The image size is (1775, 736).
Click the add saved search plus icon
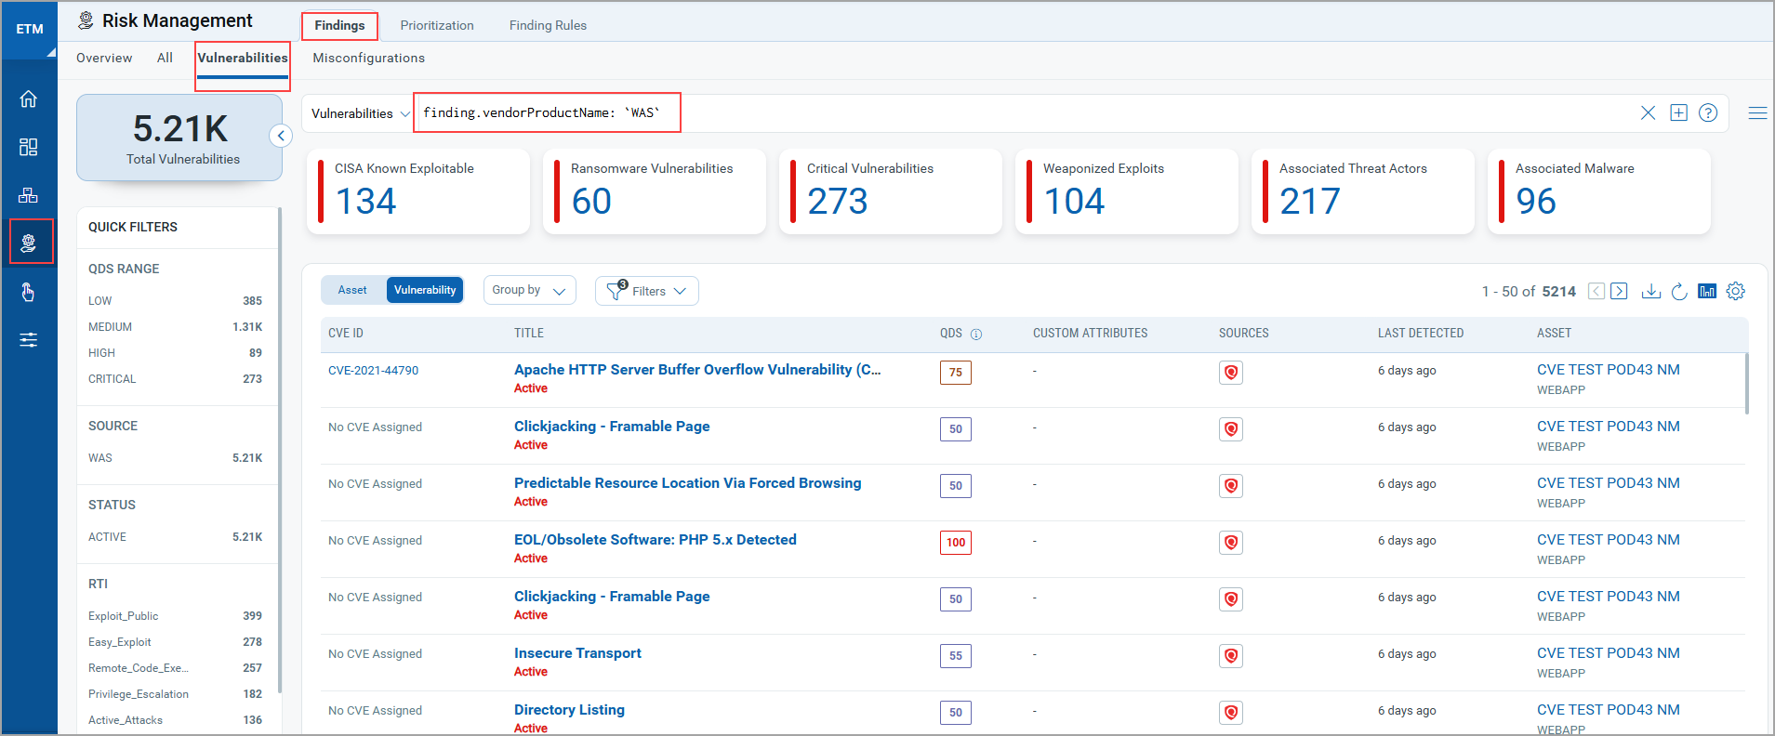1678,113
